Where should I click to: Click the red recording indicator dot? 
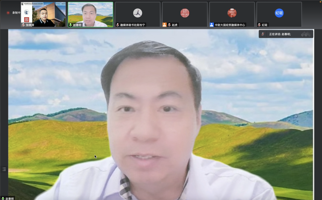pos(8,13)
